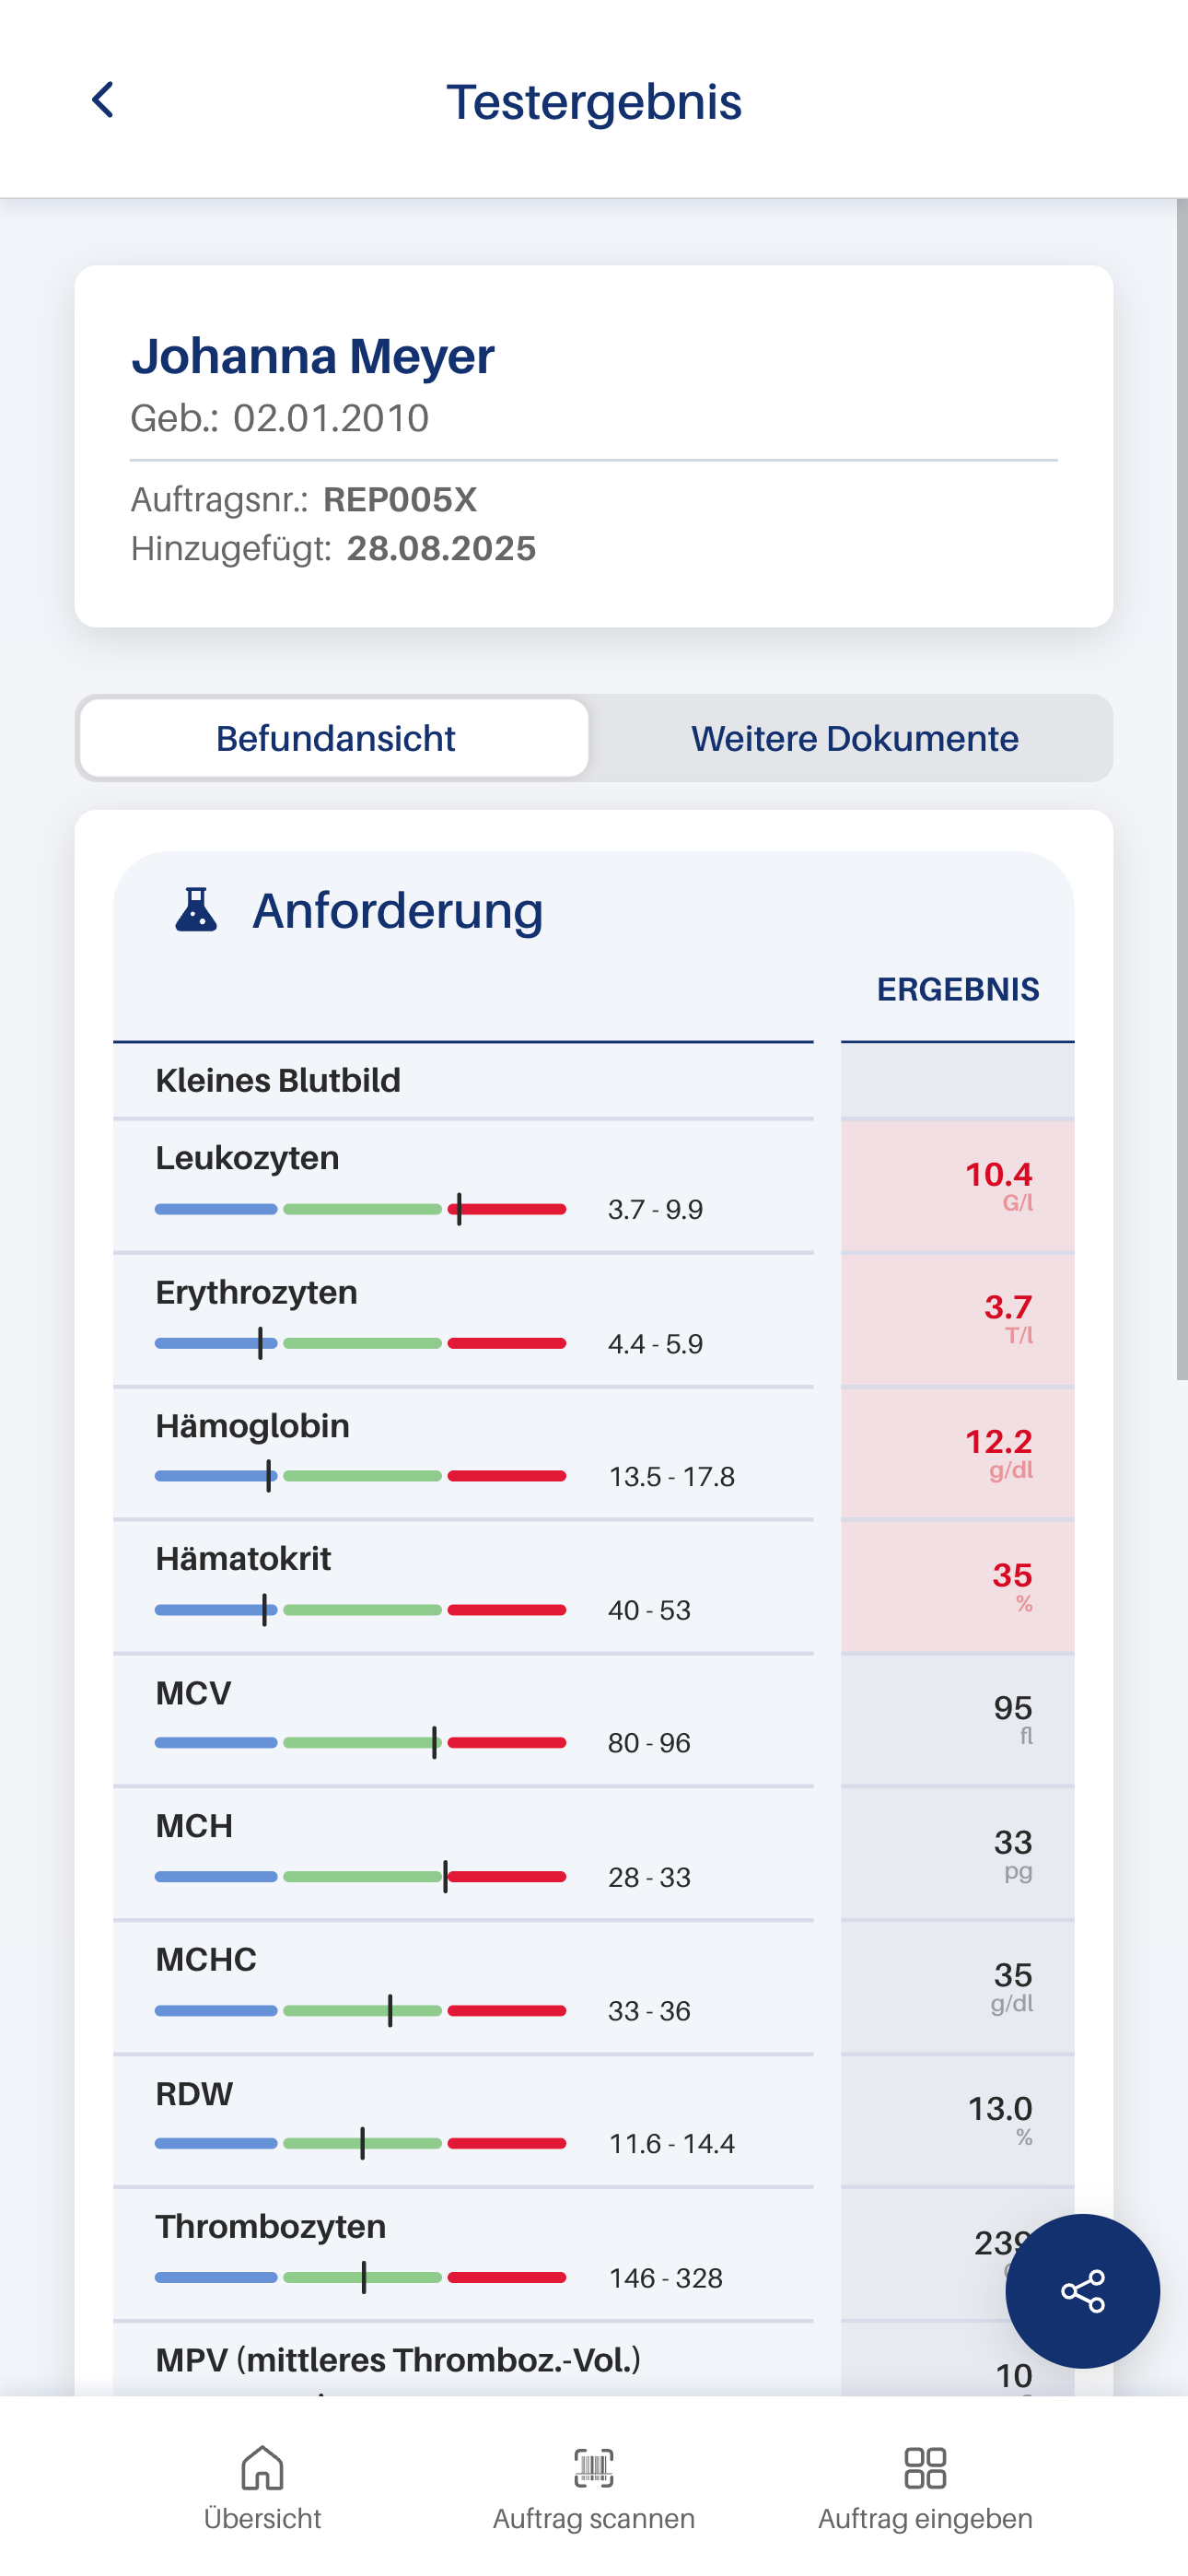Image resolution: width=1188 pixels, height=2576 pixels.
Task: Tap the MCHC result value 35
Action: pyautogui.click(x=1012, y=1975)
